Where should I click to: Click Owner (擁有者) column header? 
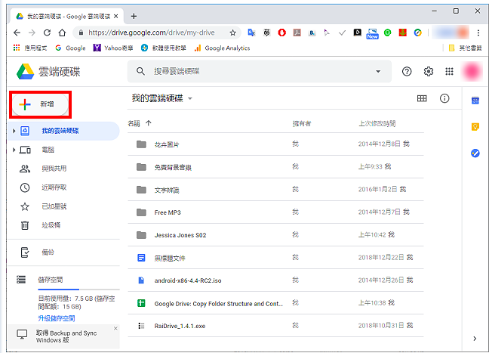(x=302, y=124)
